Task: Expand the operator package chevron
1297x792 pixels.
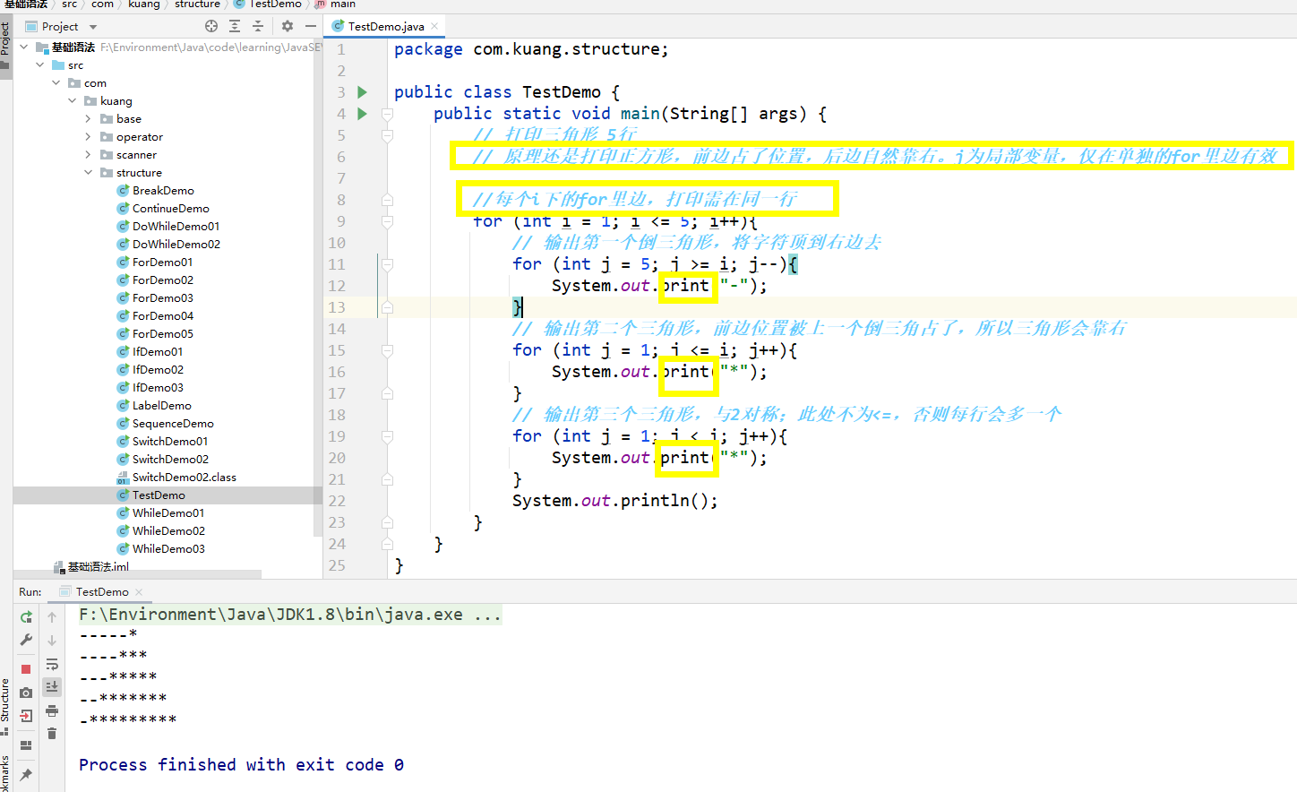Action: [x=88, y=136]
